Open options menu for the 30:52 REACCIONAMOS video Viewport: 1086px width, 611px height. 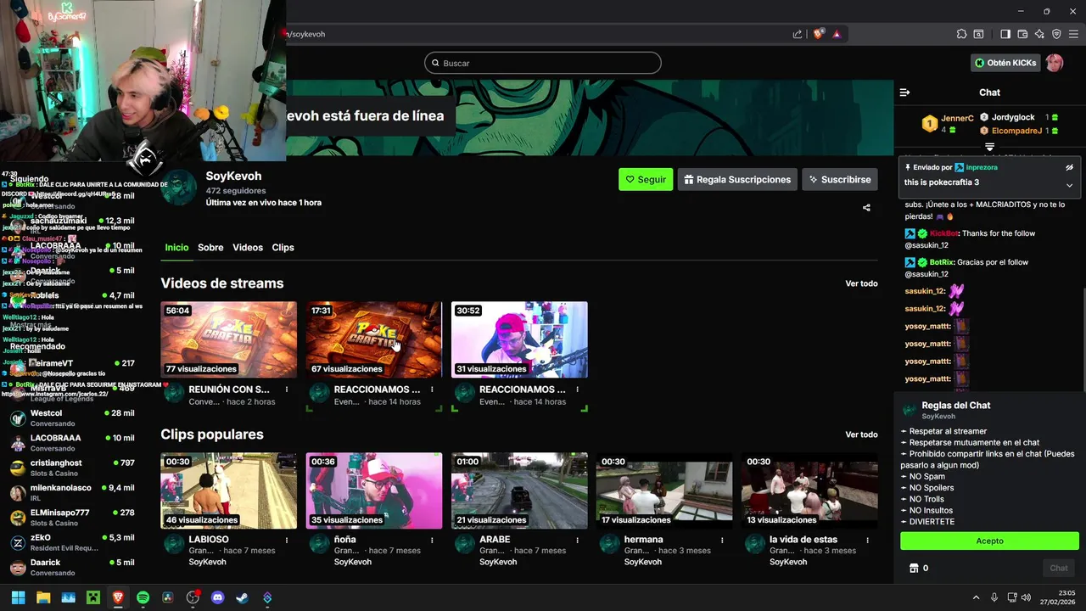pyautogui.click(x=577, y=390)
